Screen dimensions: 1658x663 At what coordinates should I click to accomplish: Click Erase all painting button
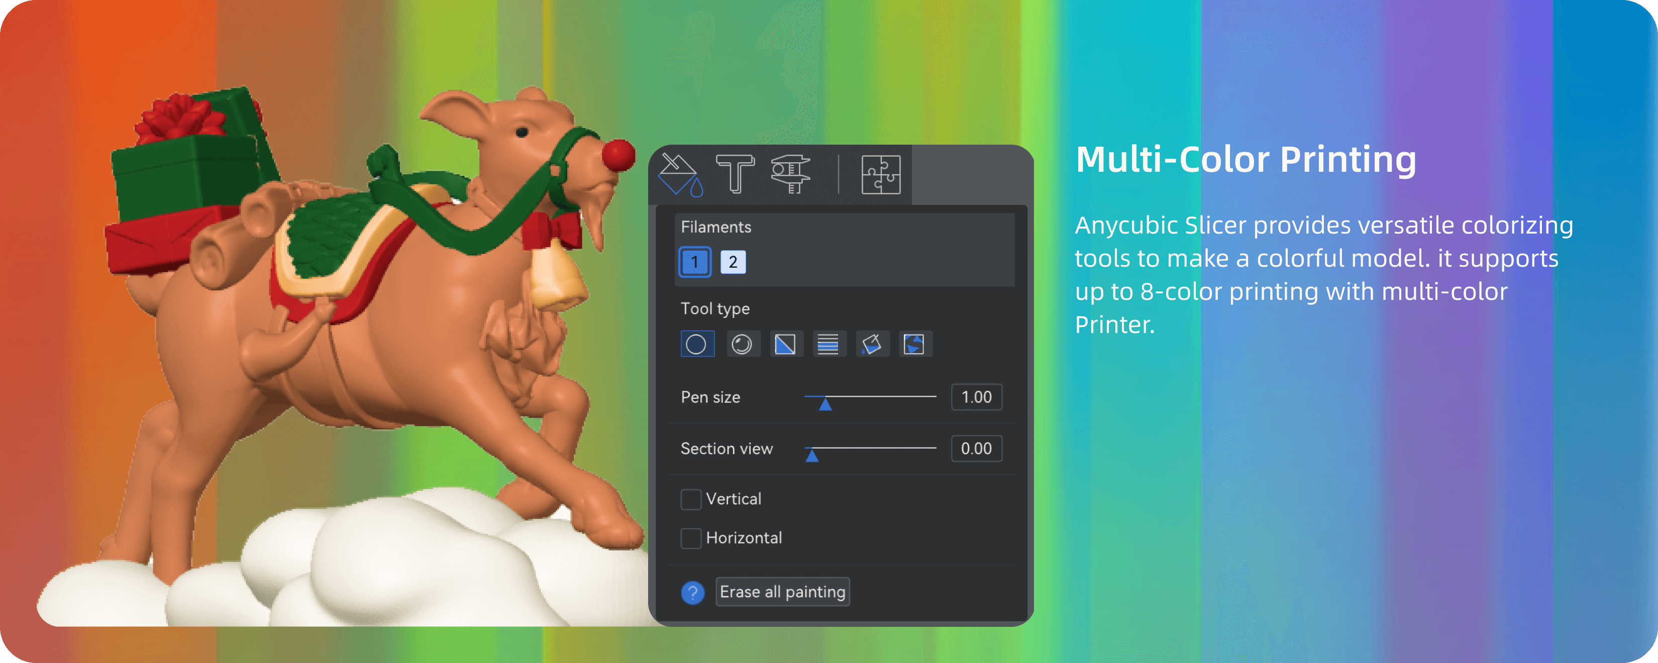(x=783, y=592)
